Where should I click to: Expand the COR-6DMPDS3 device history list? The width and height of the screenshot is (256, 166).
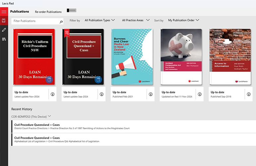tap(49, 116)
